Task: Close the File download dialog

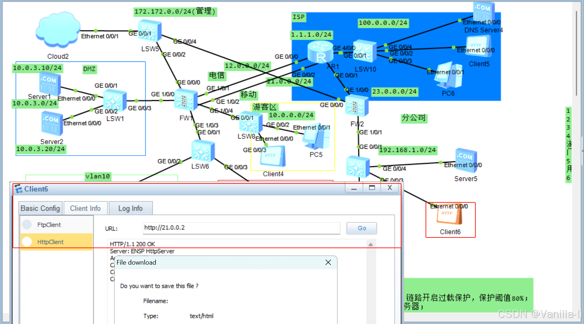Action: (x=328, y=262)
